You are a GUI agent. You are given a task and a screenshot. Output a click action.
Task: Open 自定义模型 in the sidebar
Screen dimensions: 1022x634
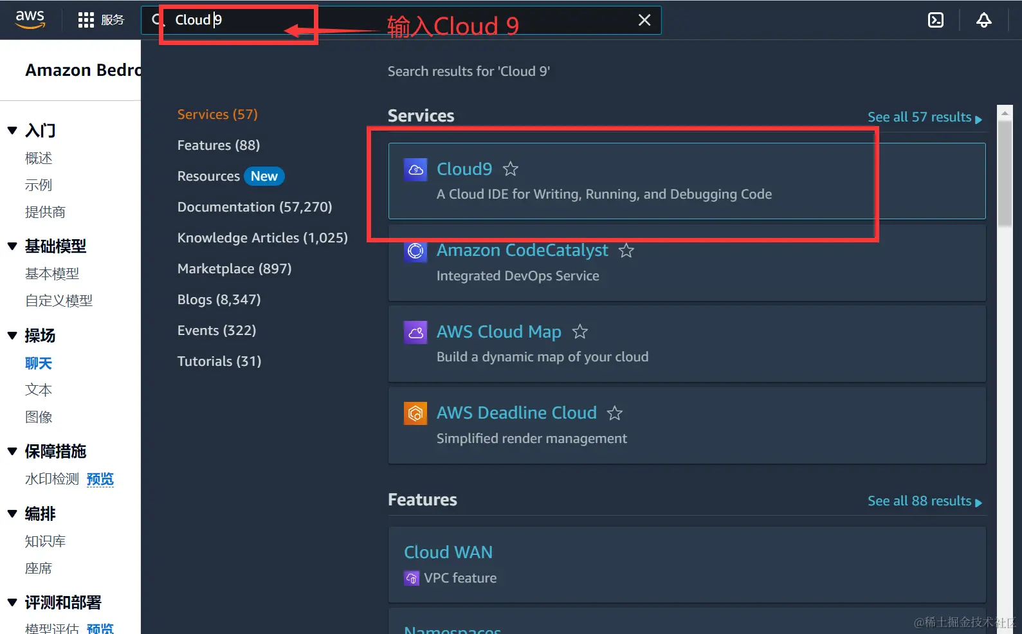tap(59, 301)
